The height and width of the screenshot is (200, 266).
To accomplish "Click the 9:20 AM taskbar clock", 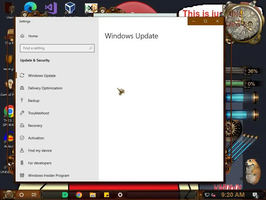I will (233, 195).
